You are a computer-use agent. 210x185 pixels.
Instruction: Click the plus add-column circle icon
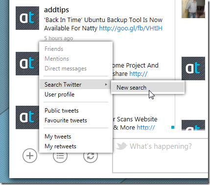(x=30, y=156)
